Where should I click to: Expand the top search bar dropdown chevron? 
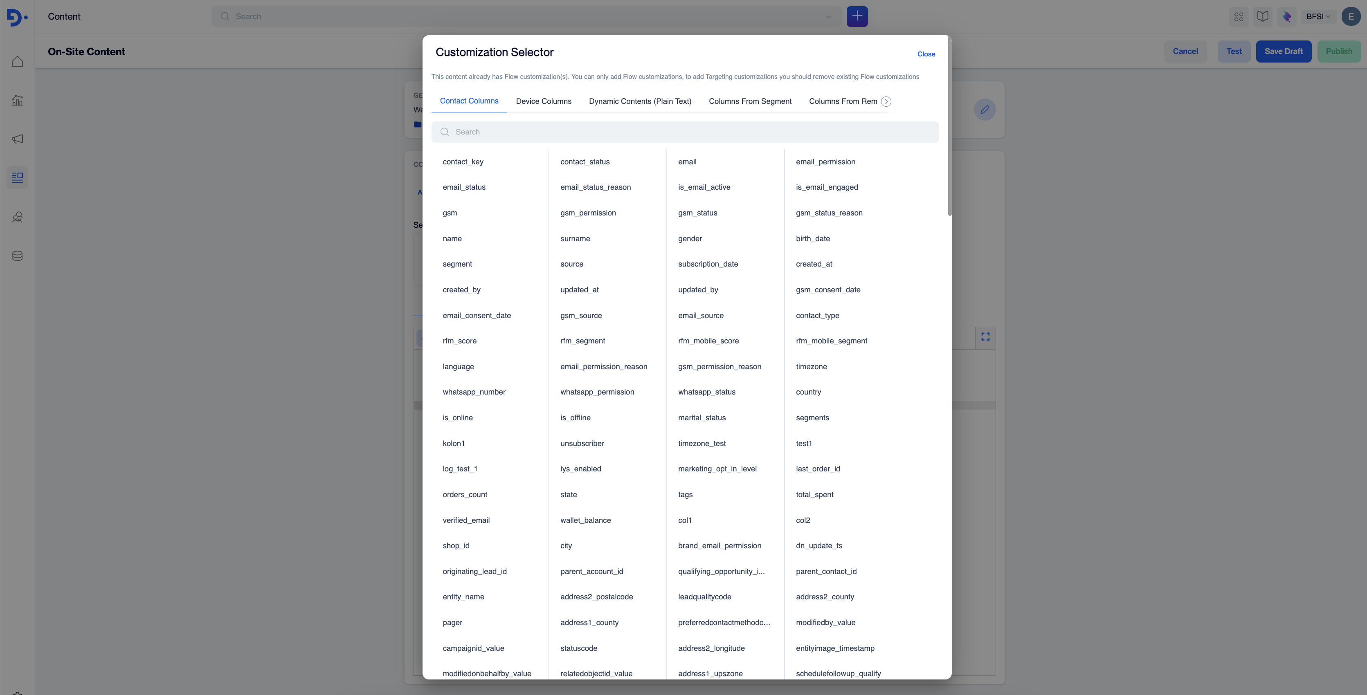point(828,16)
